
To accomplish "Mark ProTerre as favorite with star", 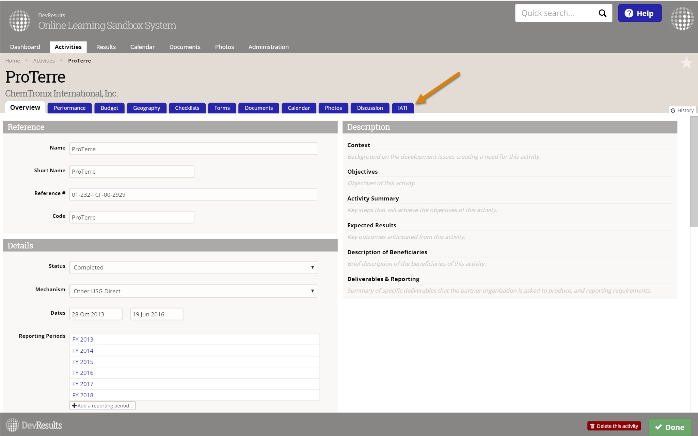I will 686,63.
